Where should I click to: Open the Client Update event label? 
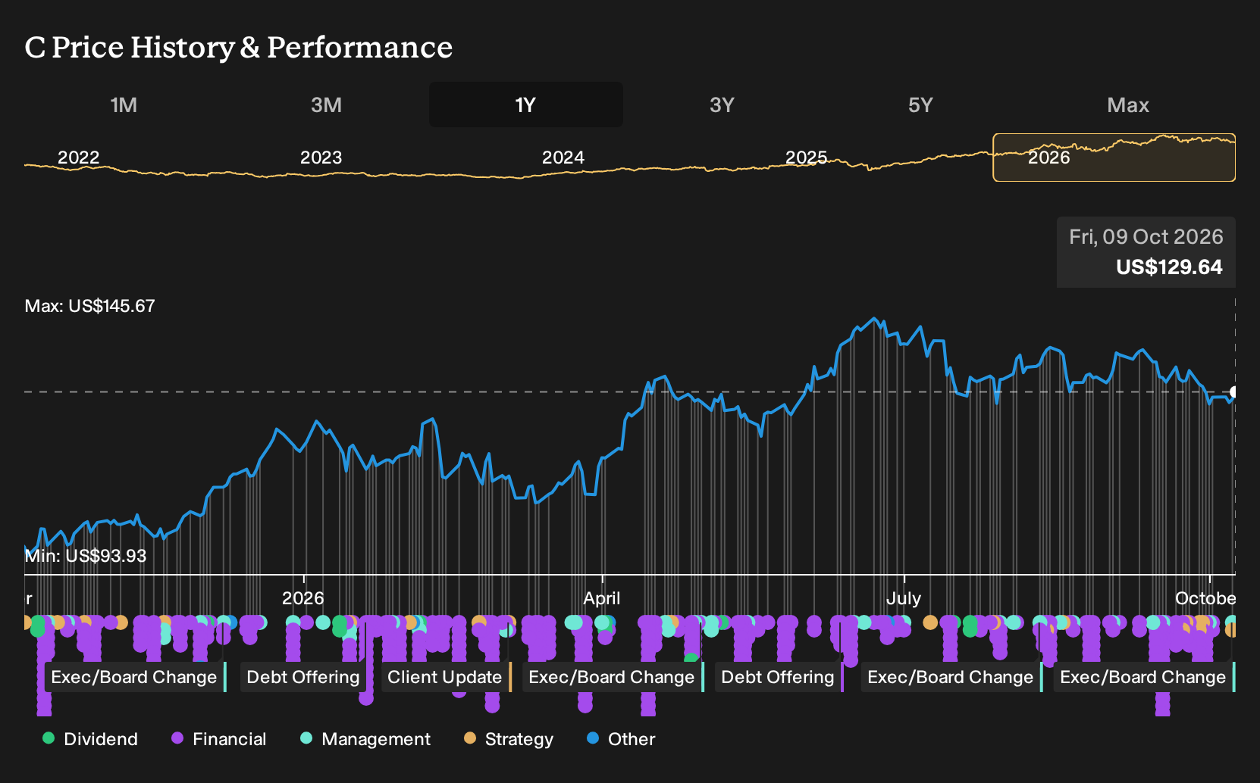(x=446, y=677)
